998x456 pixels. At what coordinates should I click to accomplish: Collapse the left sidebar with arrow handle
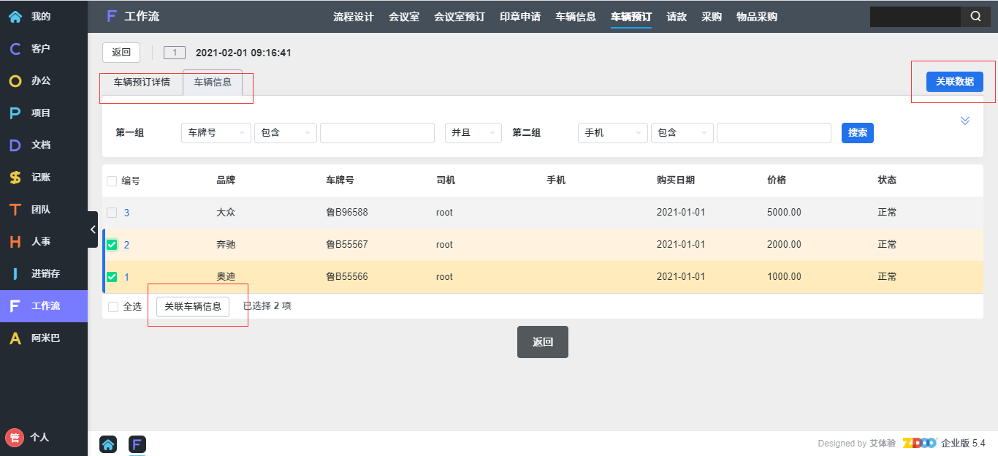[x=93, y=229]
